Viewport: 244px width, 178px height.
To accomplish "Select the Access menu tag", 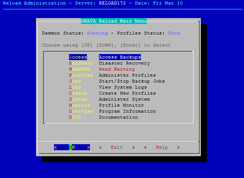I will pyautogui.click(x=78, y=57).
